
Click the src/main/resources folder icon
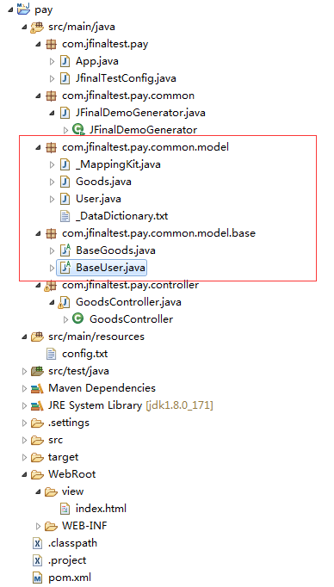(x=37, y=337)
